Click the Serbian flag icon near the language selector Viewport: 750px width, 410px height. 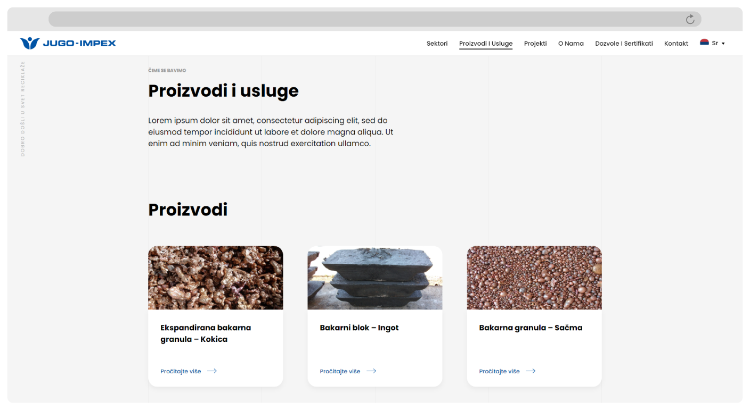click(705, 43)
